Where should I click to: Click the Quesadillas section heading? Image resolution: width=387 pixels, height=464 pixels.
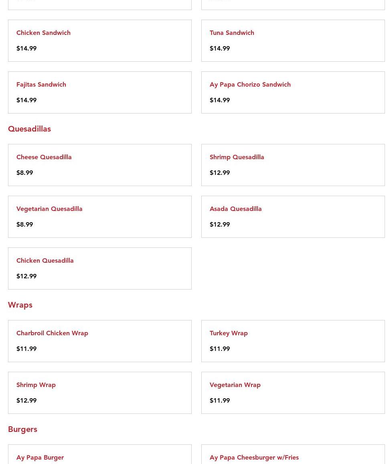pyautogui.click(x=29, y=129)
